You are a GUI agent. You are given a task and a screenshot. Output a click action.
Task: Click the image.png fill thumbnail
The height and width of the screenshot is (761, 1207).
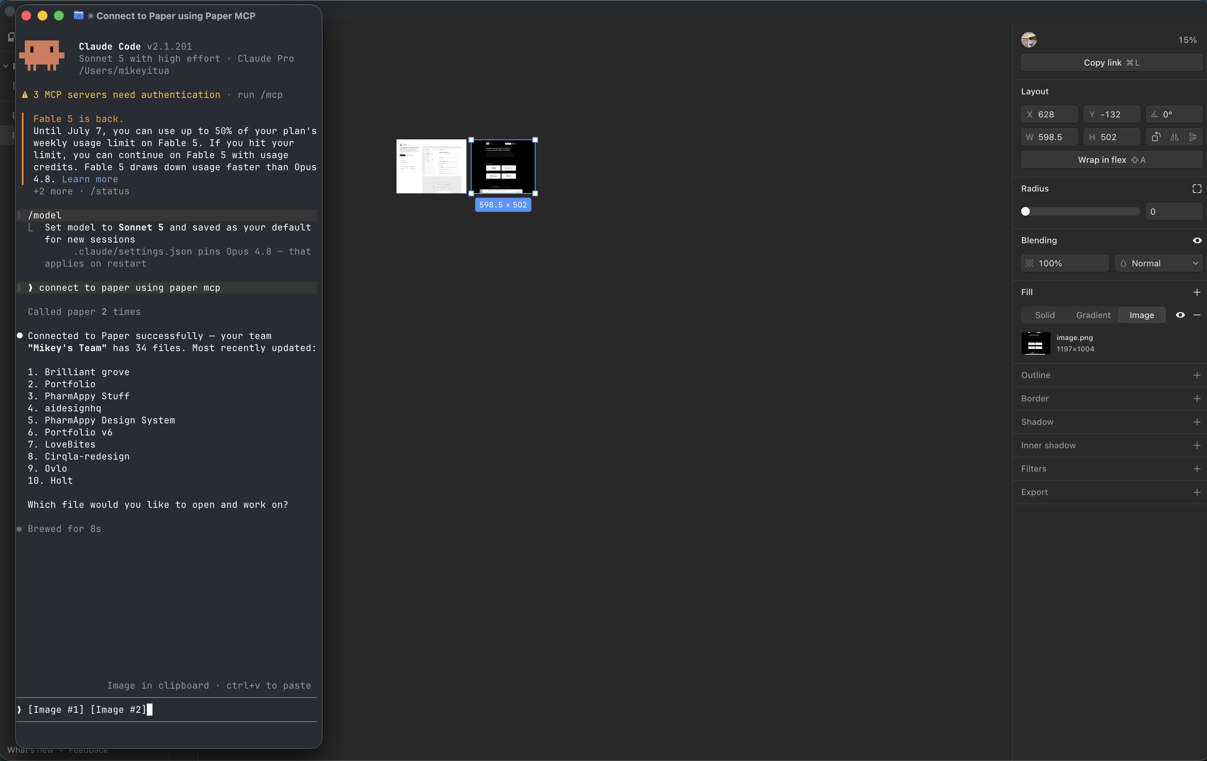(1036, 343)
